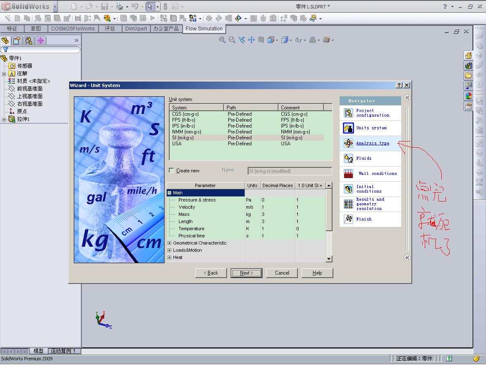Collapse the Navigator panel with top chevron
486x365 pixels.
407,98
